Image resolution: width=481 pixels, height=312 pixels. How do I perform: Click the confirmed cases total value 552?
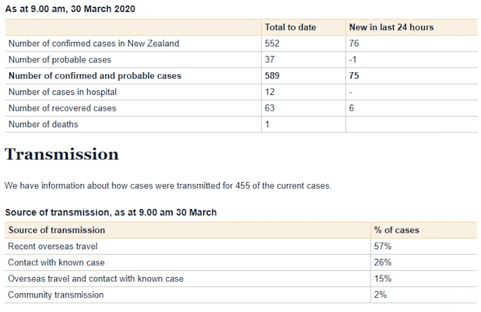point(272,44)
